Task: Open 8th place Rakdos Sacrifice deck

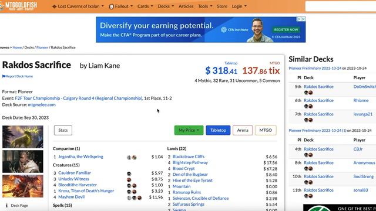Action: tap(318, 163)
